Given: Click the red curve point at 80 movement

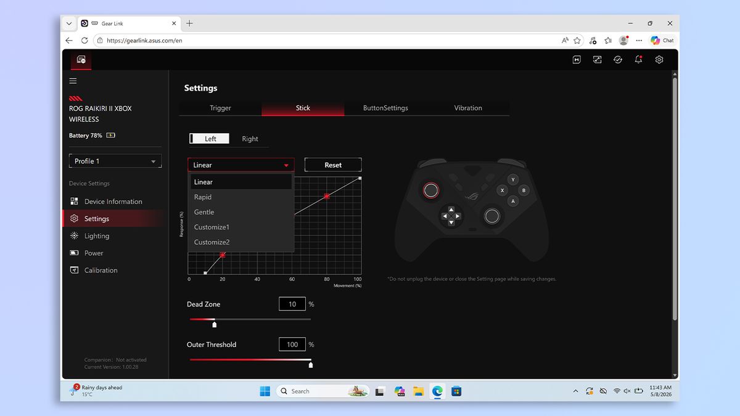Looking at the screenshot, I should pyautogui.click(x=327, y=196).
